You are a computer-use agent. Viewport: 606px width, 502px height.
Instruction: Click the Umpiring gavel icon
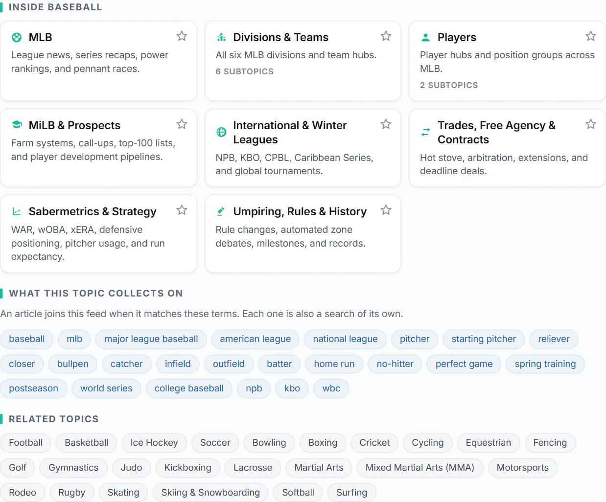[x=221, y=211]
